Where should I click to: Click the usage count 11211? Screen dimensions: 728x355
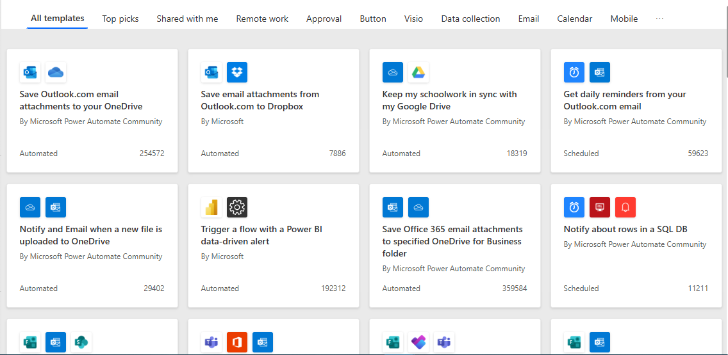(698, 288)
